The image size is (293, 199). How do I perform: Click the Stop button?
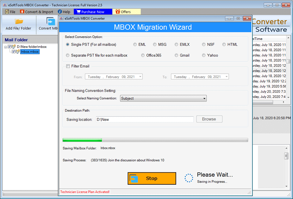[152, 178]
